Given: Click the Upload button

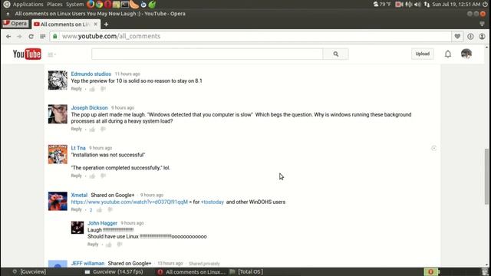Looking at the screenshot, I should tap(423, 54).
